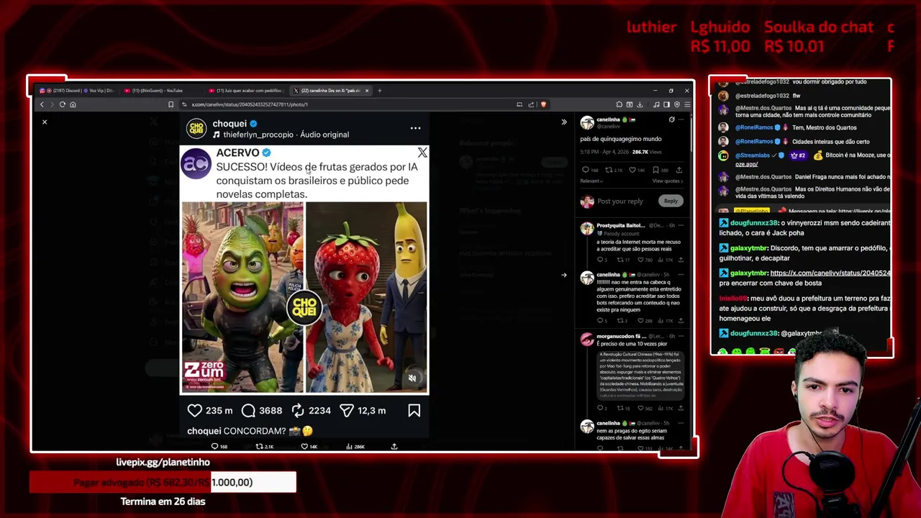Switch to the NinGuem YouTube tab
Screen dimensions: 921x518
(162, 91)
